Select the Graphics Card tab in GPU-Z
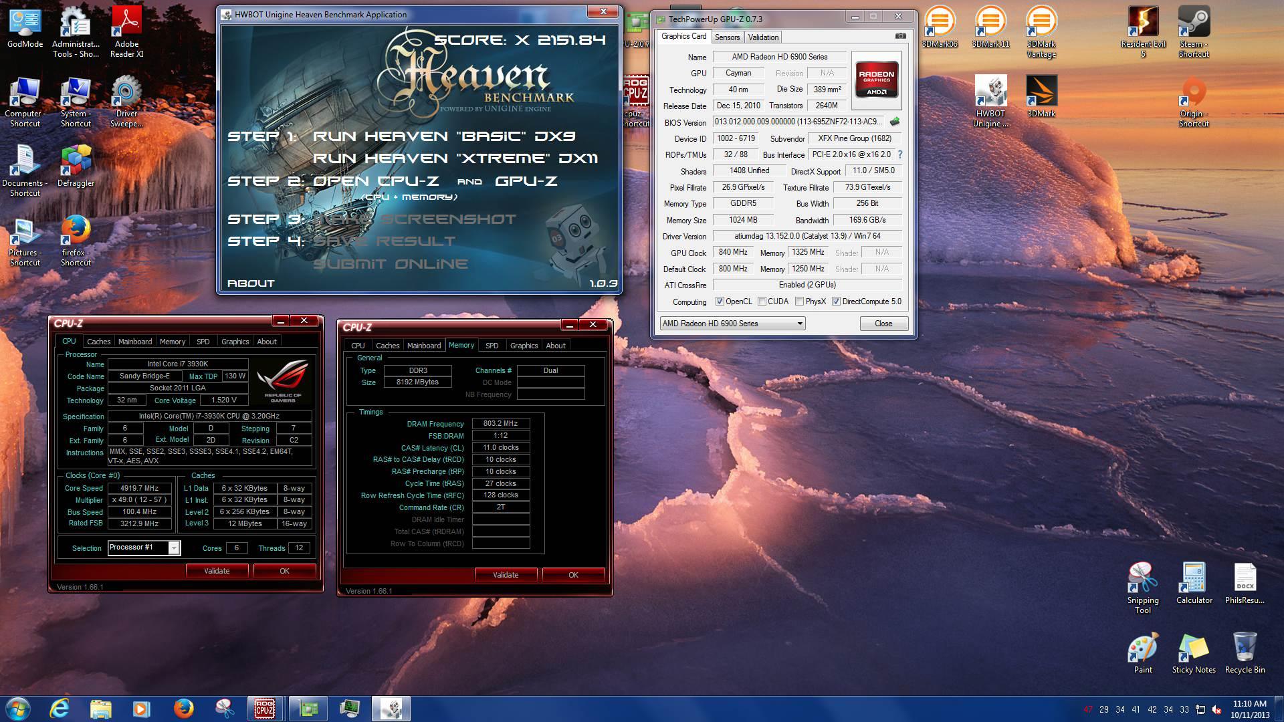 [683, 37]
